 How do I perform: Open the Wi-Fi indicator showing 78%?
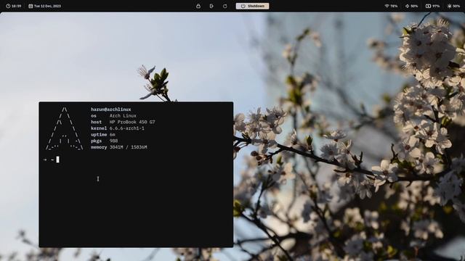click(x=391, y=6)
